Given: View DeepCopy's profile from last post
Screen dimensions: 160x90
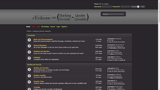Looking at the screenshot, I should [118, 39].
